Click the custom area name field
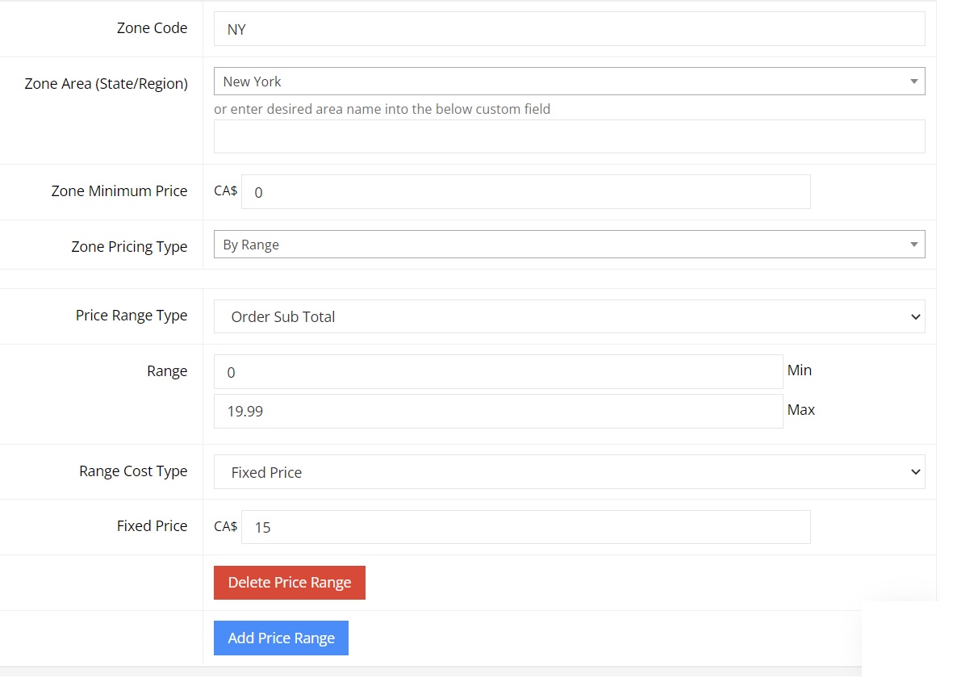This screenshot has height=682, width=978. 569,137
